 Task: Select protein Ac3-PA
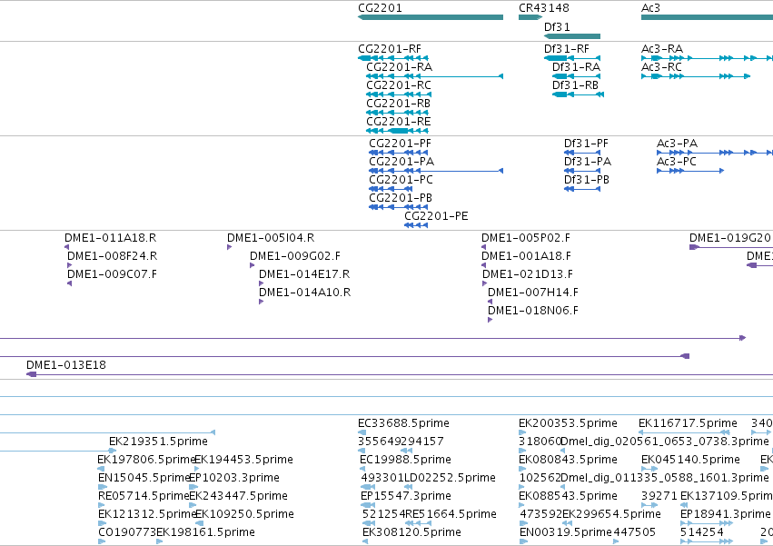[715, 153]
